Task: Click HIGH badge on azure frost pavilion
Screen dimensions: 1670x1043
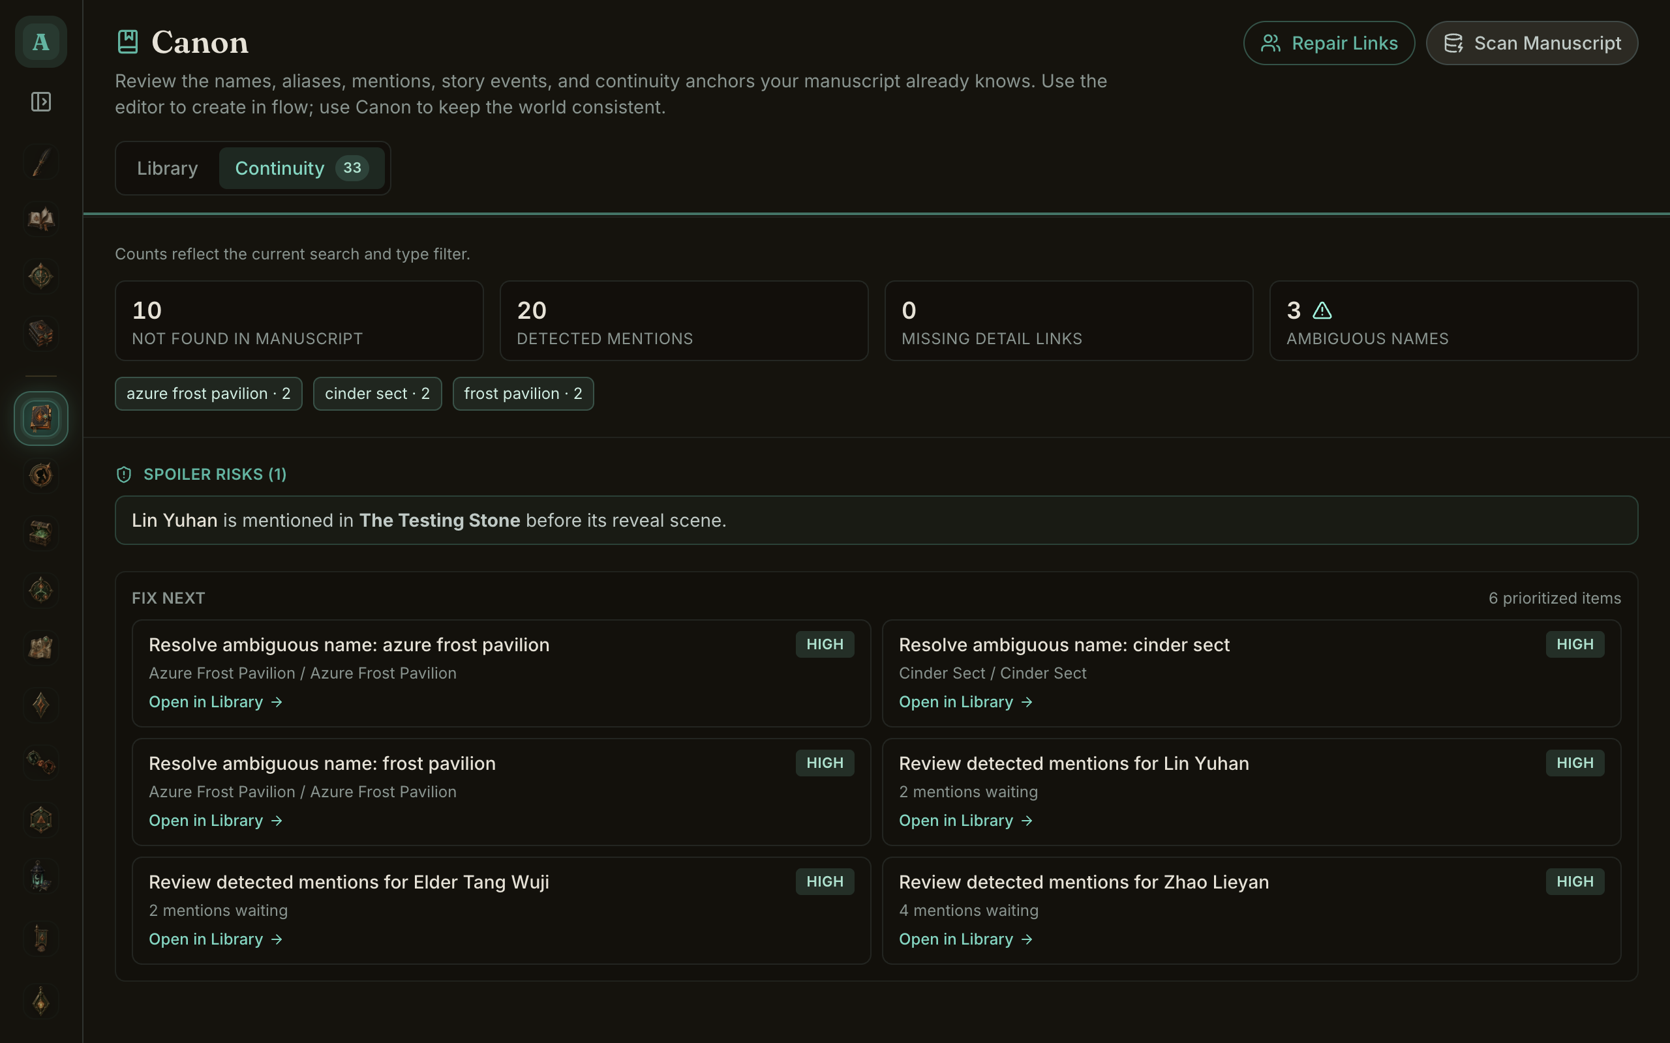Action: [825, 644]
